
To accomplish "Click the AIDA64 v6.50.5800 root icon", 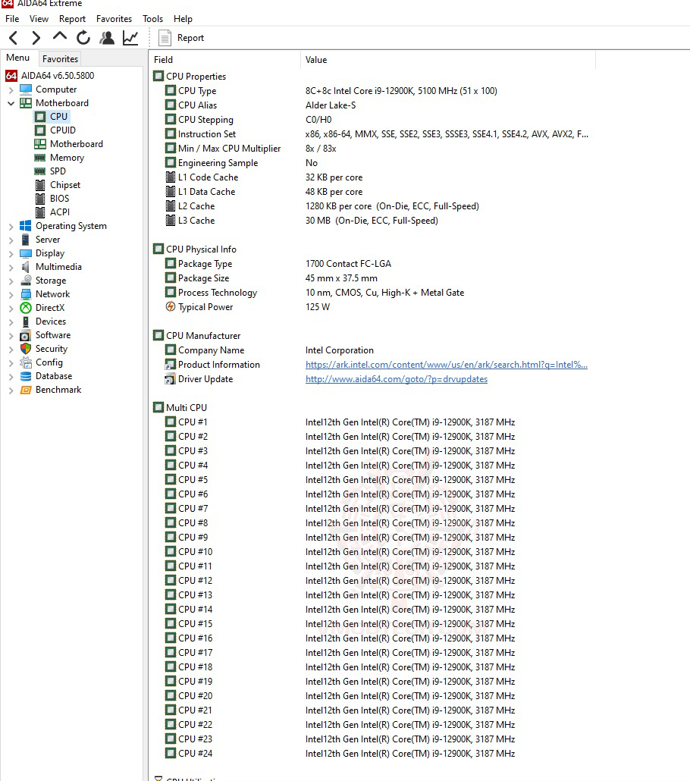I will (x=11, y=76).
